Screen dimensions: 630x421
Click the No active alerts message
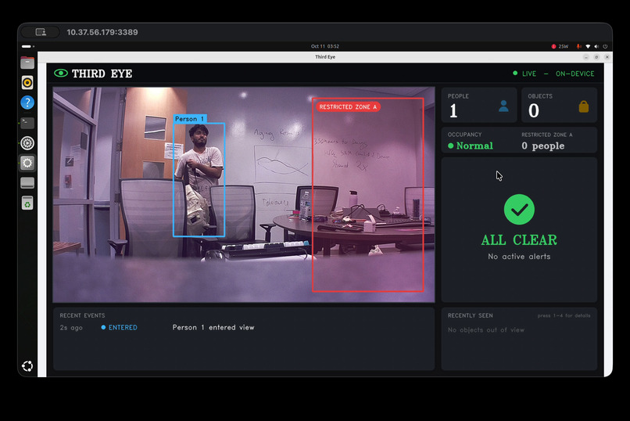coord(519,257)
